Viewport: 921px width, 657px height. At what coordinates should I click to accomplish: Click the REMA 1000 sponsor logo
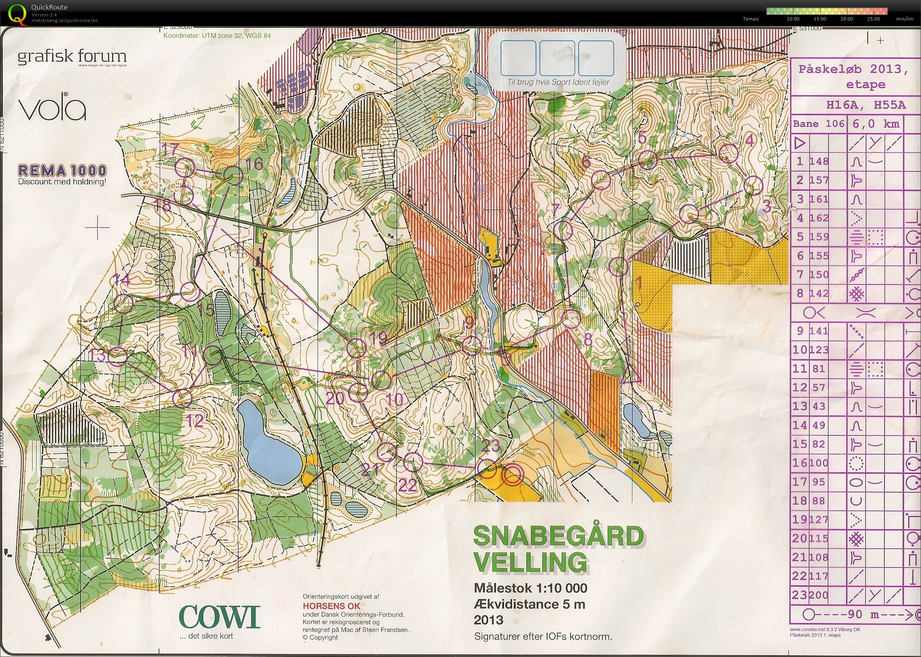[62, 175]
